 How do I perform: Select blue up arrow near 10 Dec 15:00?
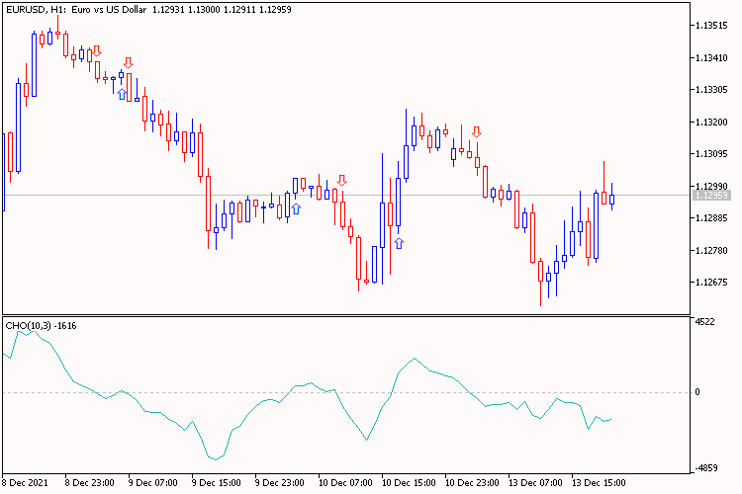pos(399,243)
